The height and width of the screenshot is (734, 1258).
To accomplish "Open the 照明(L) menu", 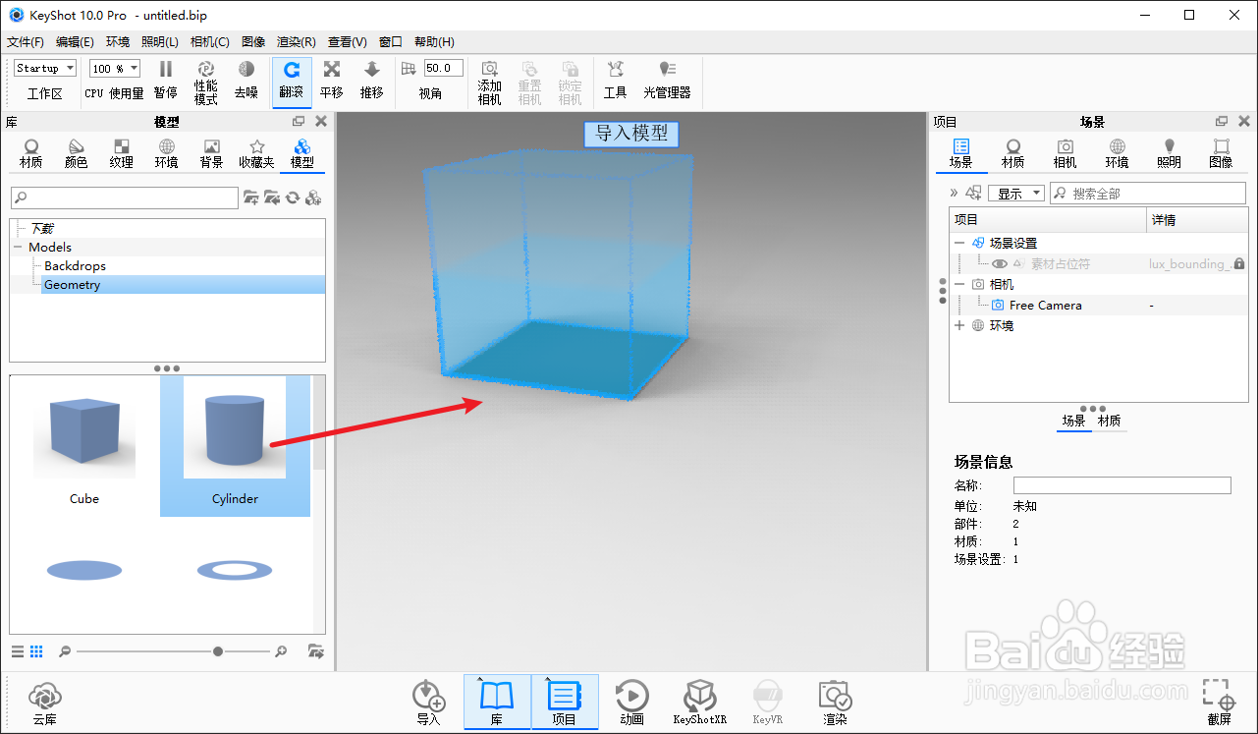I will click(160, 42).
